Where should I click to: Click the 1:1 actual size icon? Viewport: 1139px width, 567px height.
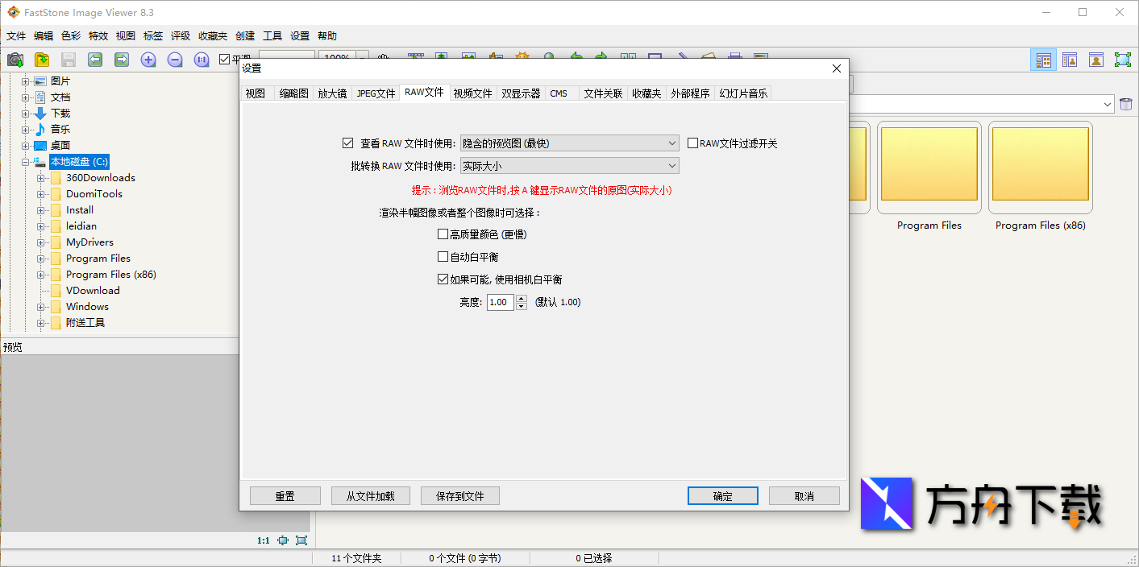click(202, 60)
